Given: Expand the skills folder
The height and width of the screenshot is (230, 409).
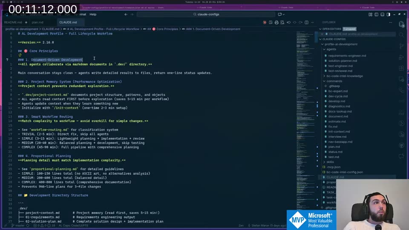Looking at the screenshot, I should (x=330, y=162).
